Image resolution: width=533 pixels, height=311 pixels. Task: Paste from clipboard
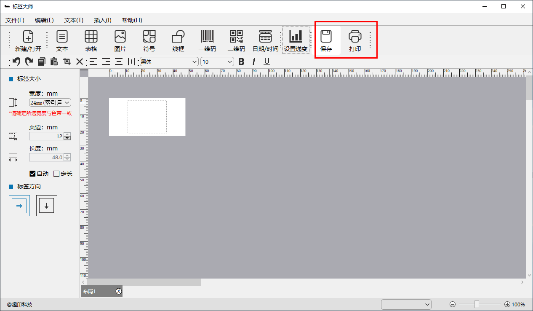(x=54, y=62)
